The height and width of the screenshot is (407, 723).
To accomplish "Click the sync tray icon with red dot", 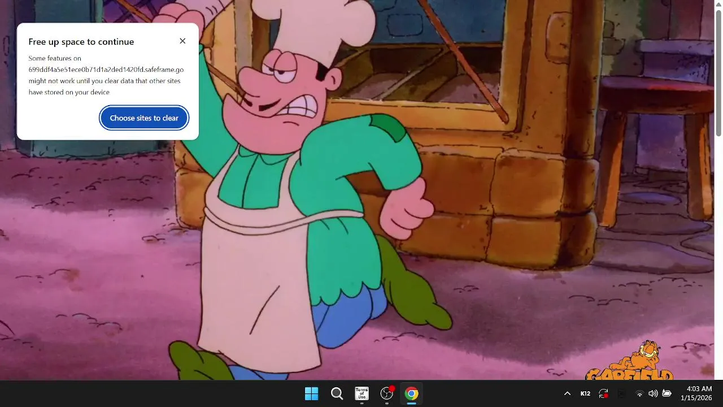I will 603,393.
